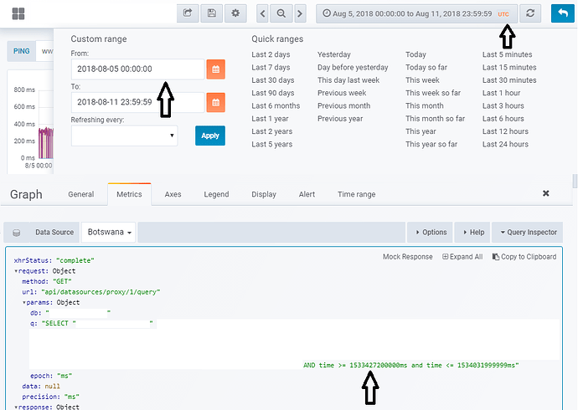Select Last 90 days quick range
Screen dimensions: 578x410
(273, 93)
